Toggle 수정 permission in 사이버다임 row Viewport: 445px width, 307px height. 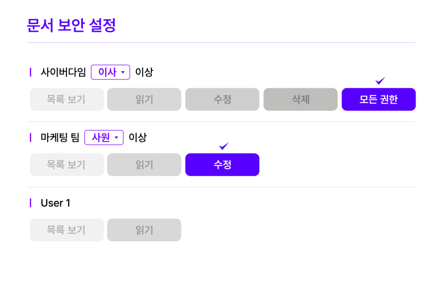tap(222, 99)
